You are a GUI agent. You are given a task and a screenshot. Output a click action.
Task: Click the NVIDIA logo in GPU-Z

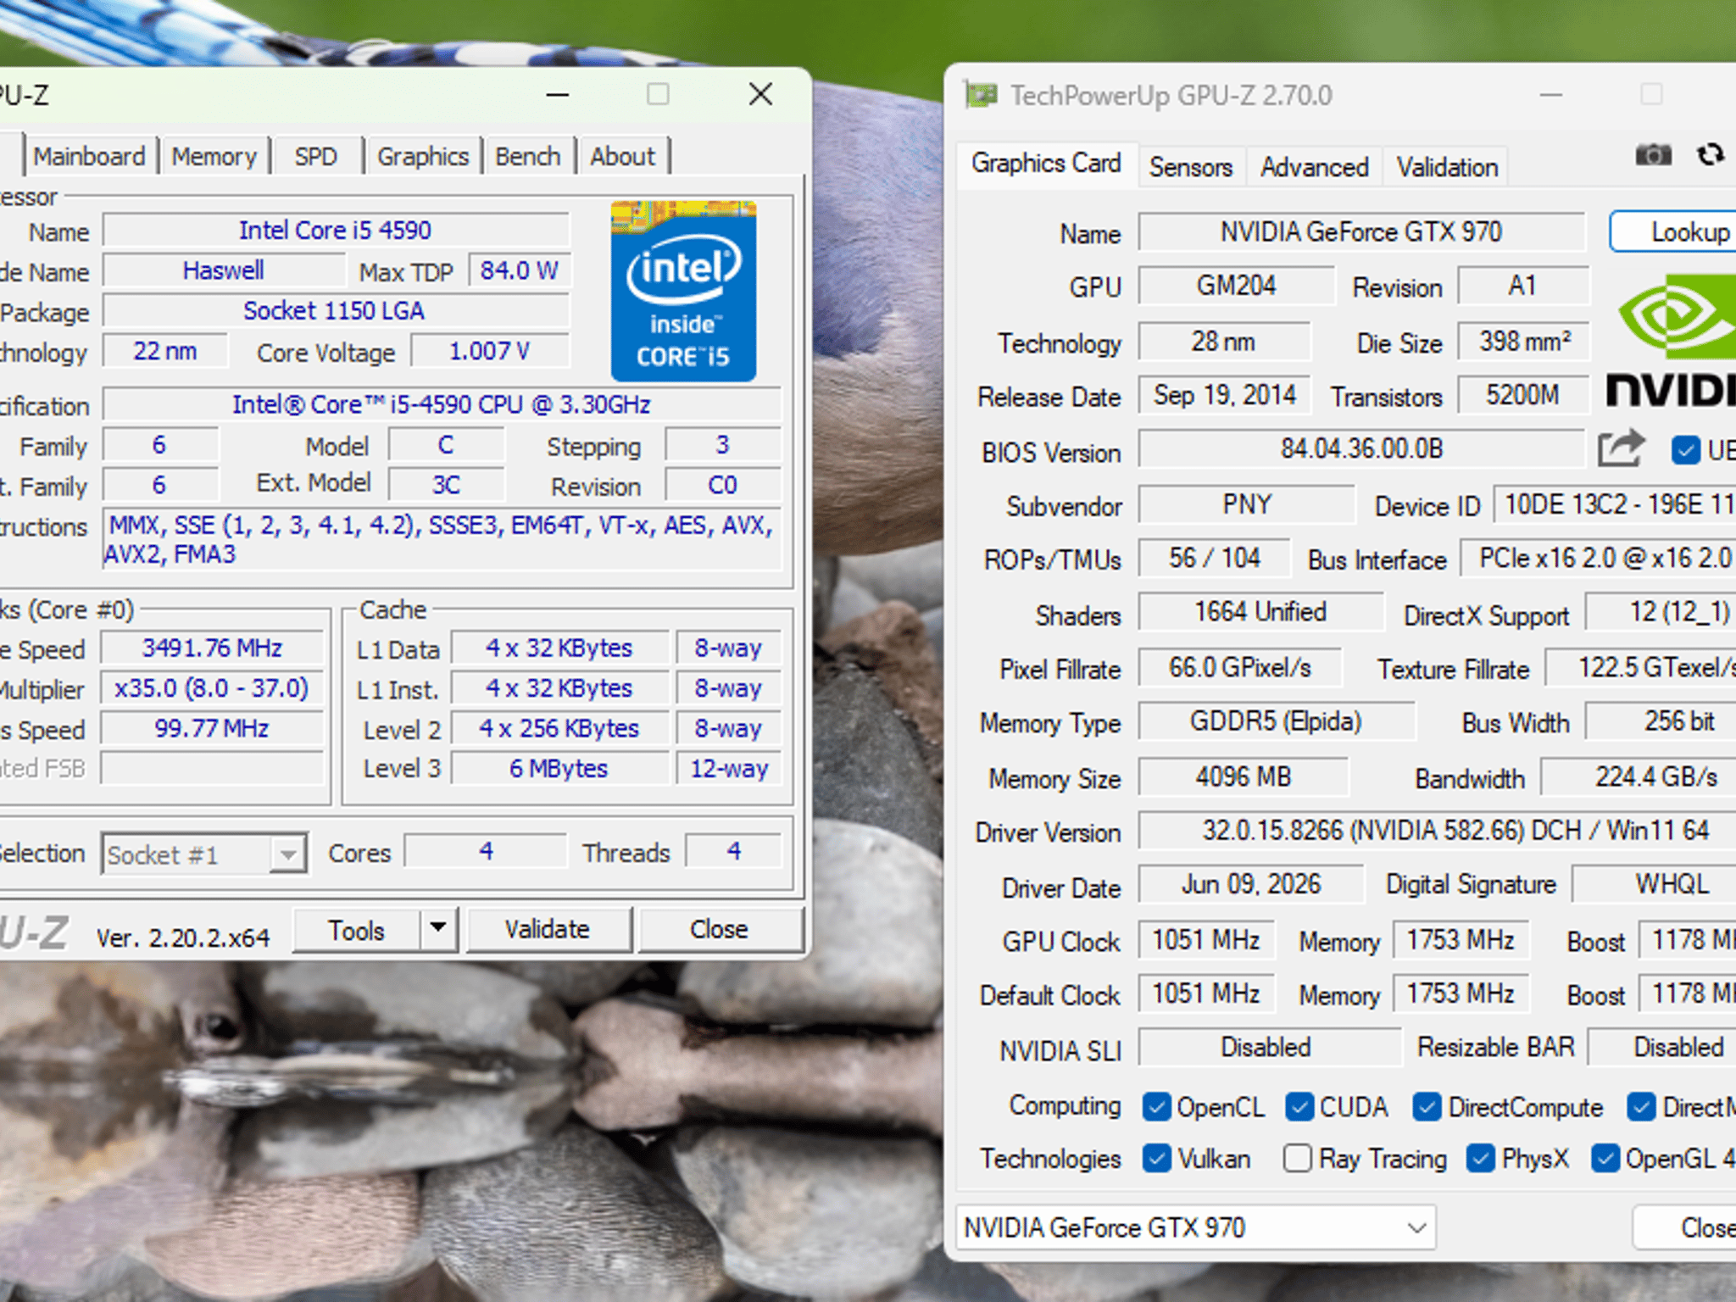1672,342
